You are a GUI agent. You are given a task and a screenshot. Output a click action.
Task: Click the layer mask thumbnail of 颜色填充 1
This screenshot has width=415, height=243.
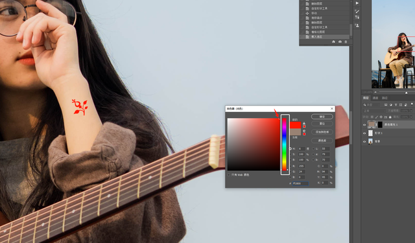click(380, 124)
